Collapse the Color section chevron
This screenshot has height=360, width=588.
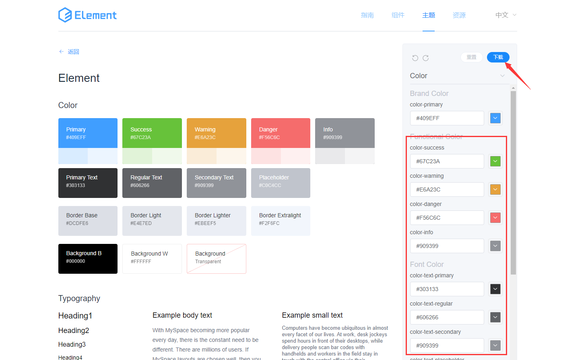pyautogui.click(x=502, y=76)
